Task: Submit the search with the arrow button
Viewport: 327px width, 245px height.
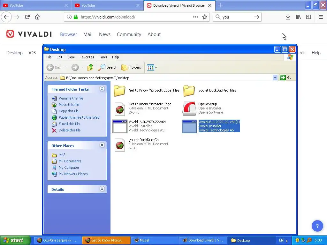Action: 257,17
